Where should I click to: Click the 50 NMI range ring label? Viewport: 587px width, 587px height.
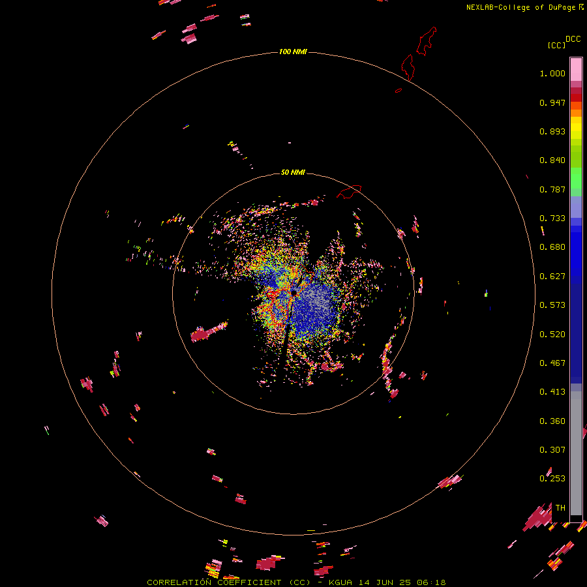click(293, 172)
